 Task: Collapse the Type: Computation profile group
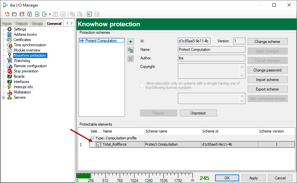[92, 138]
